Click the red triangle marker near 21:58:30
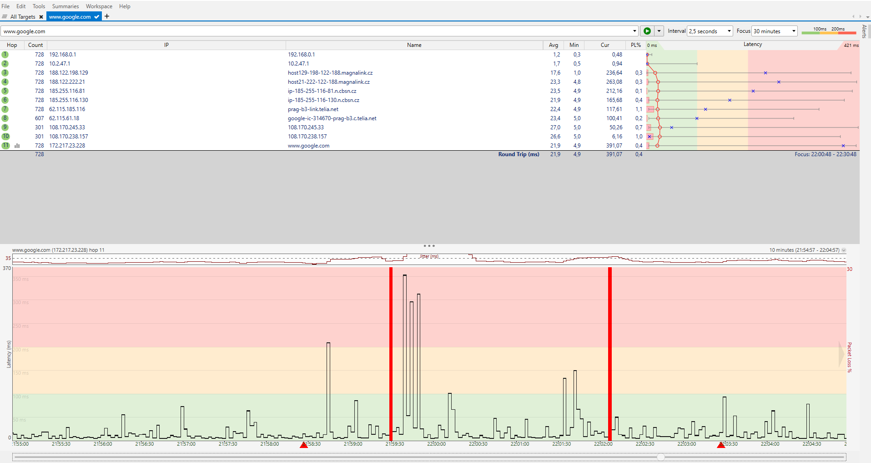 click(x=304, y=445)
